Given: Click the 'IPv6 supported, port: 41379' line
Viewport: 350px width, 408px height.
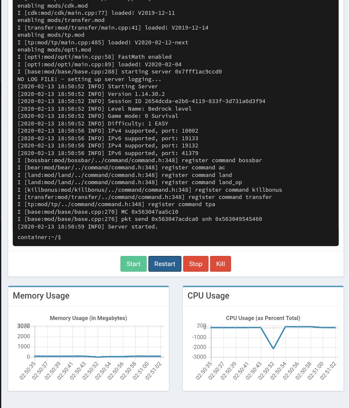Looking at the screenshot, I should pos(108,153).
